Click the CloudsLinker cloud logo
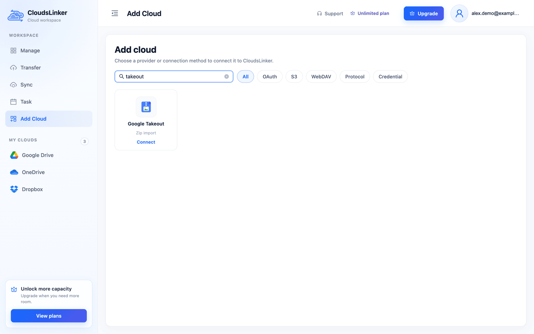The height and width of the screenshot is (334, 534). [x=16, y=16]
